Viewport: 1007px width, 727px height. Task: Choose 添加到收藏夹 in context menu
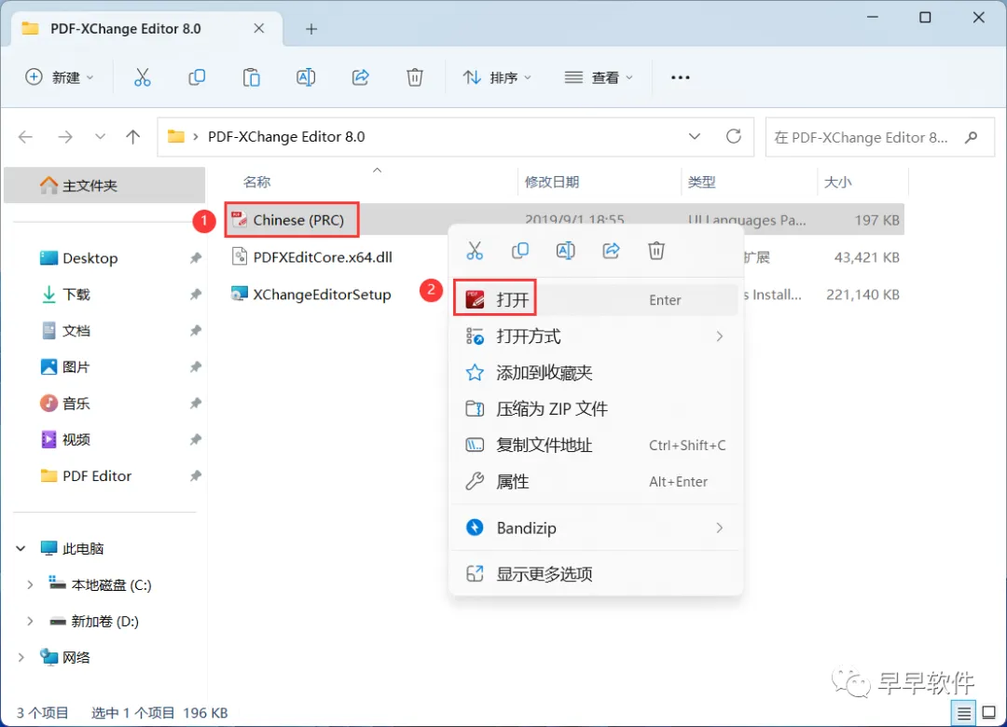[x=595, y=373]
